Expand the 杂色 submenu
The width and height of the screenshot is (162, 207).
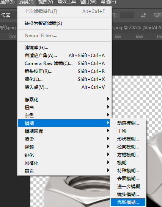coord(64,115)
